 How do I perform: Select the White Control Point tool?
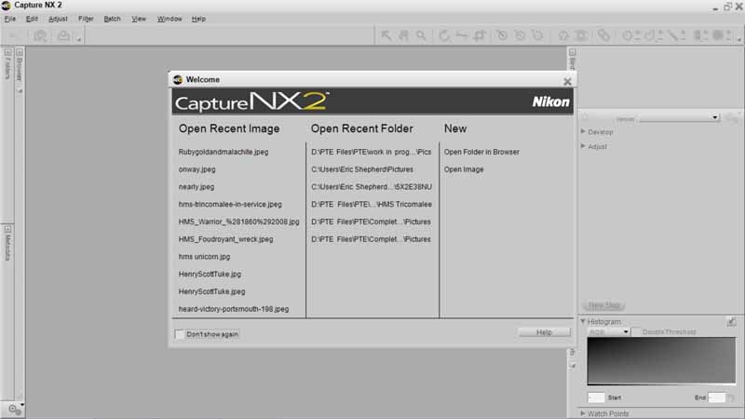[537, 35]
